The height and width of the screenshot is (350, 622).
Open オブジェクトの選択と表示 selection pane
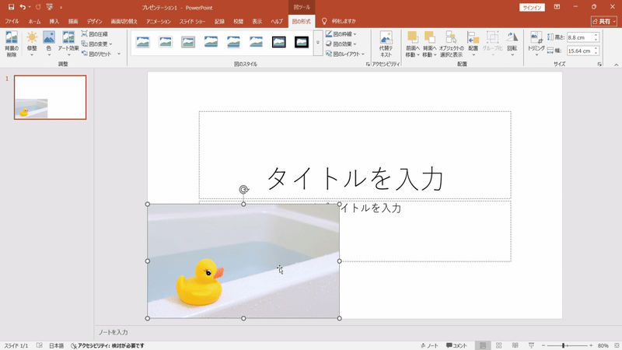tap(451, 44)
